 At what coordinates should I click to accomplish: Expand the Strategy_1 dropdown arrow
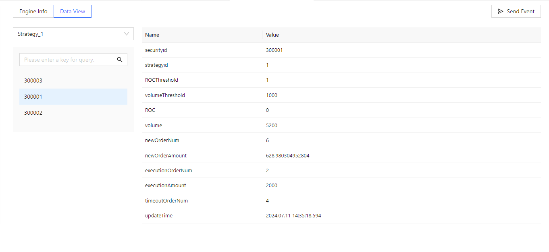pos(127,34)
